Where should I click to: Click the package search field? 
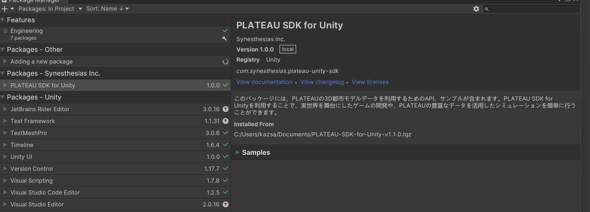[x=533, y=8]
